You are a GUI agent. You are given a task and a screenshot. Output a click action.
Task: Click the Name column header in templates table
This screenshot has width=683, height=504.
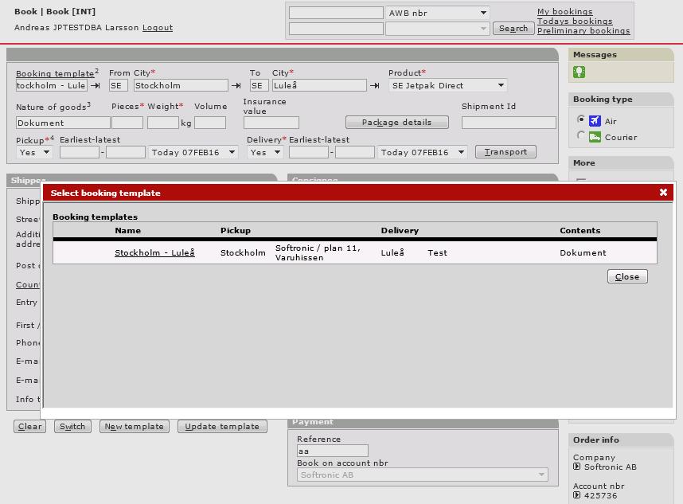click(x=127, y=230)
